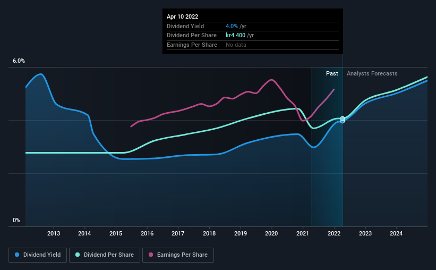436x270 pixels.
Task: Click the 2018 x-axis label
Action: [209, 233]
